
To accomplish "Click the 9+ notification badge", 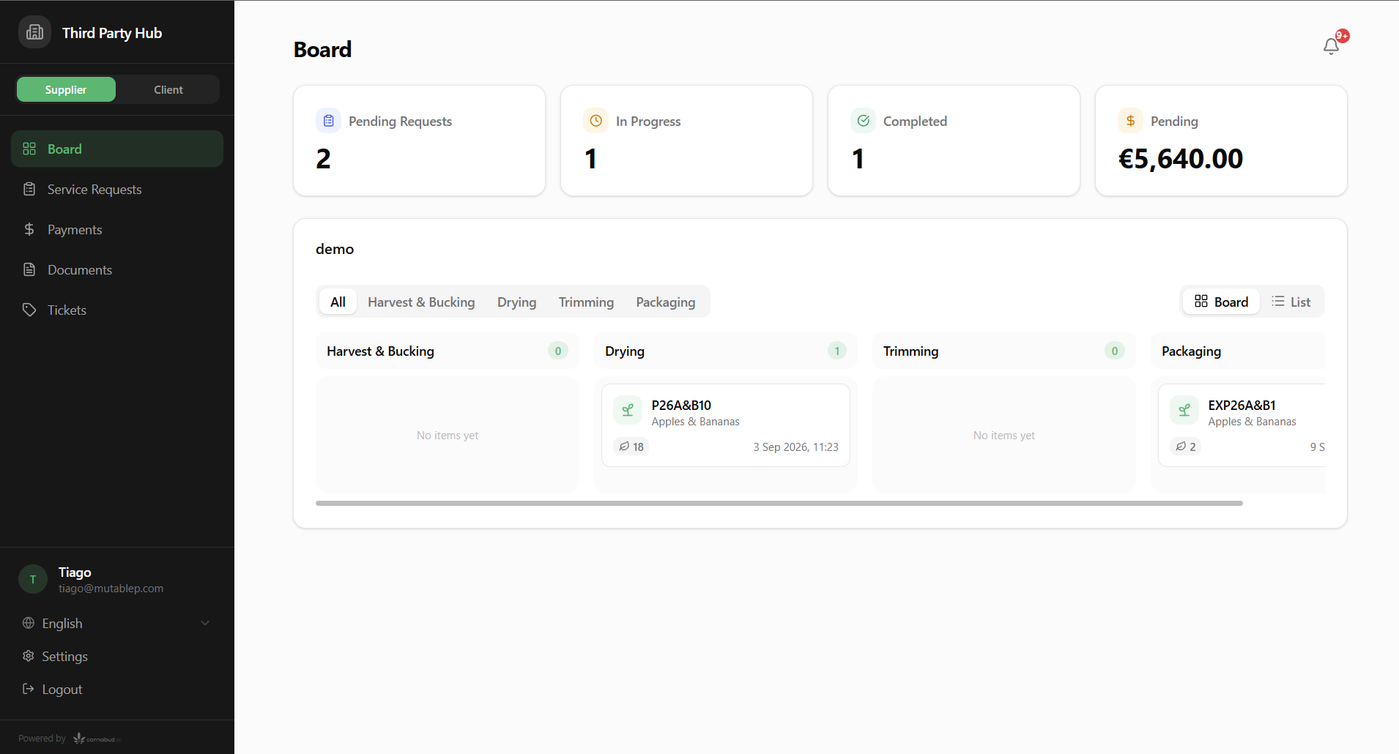I will (1342, 36).
